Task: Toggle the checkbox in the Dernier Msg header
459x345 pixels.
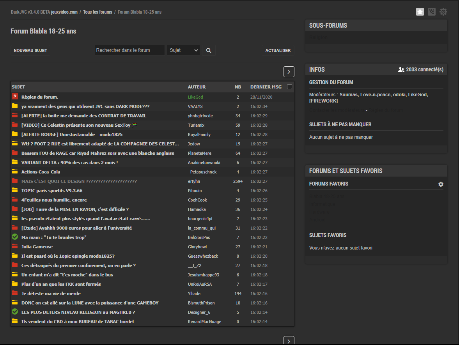Action: click(289, 87)
